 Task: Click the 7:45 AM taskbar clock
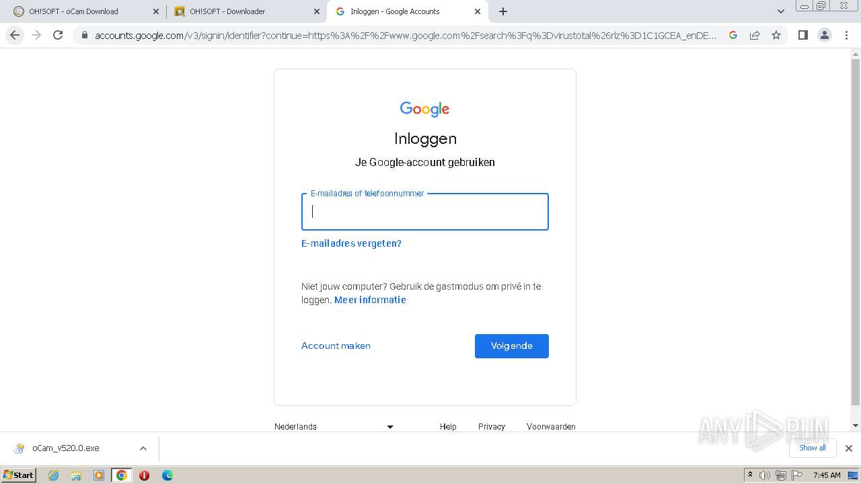827,475
